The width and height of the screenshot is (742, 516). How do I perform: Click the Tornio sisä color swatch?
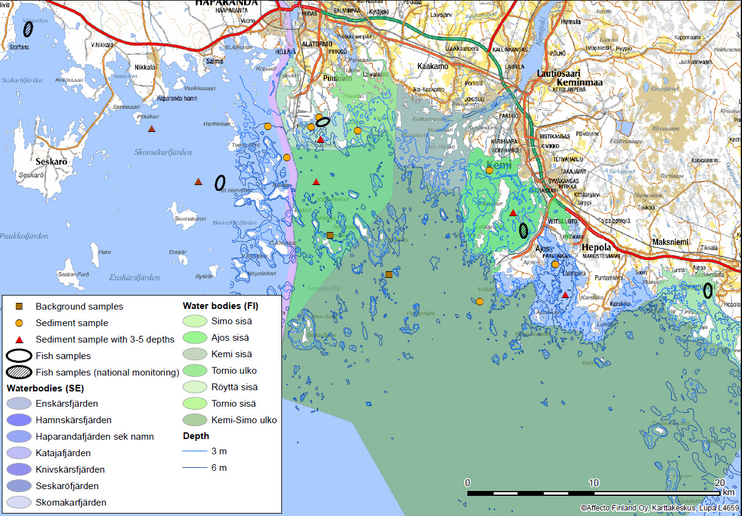pyautogui.click(x=196, y=404)
